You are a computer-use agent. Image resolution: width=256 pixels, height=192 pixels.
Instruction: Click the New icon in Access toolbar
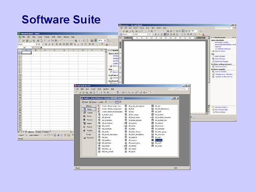pos(77,92)
